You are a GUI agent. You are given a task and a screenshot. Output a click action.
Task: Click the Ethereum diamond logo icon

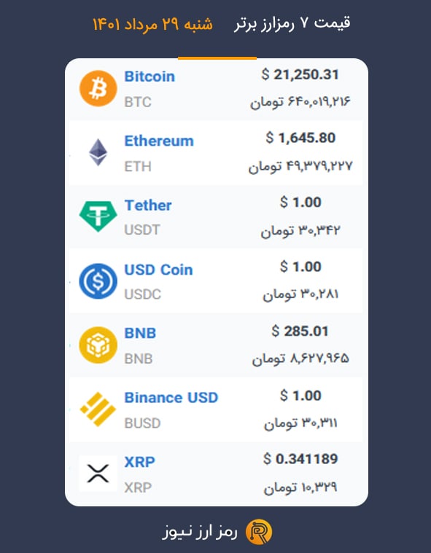click(98, 152)
